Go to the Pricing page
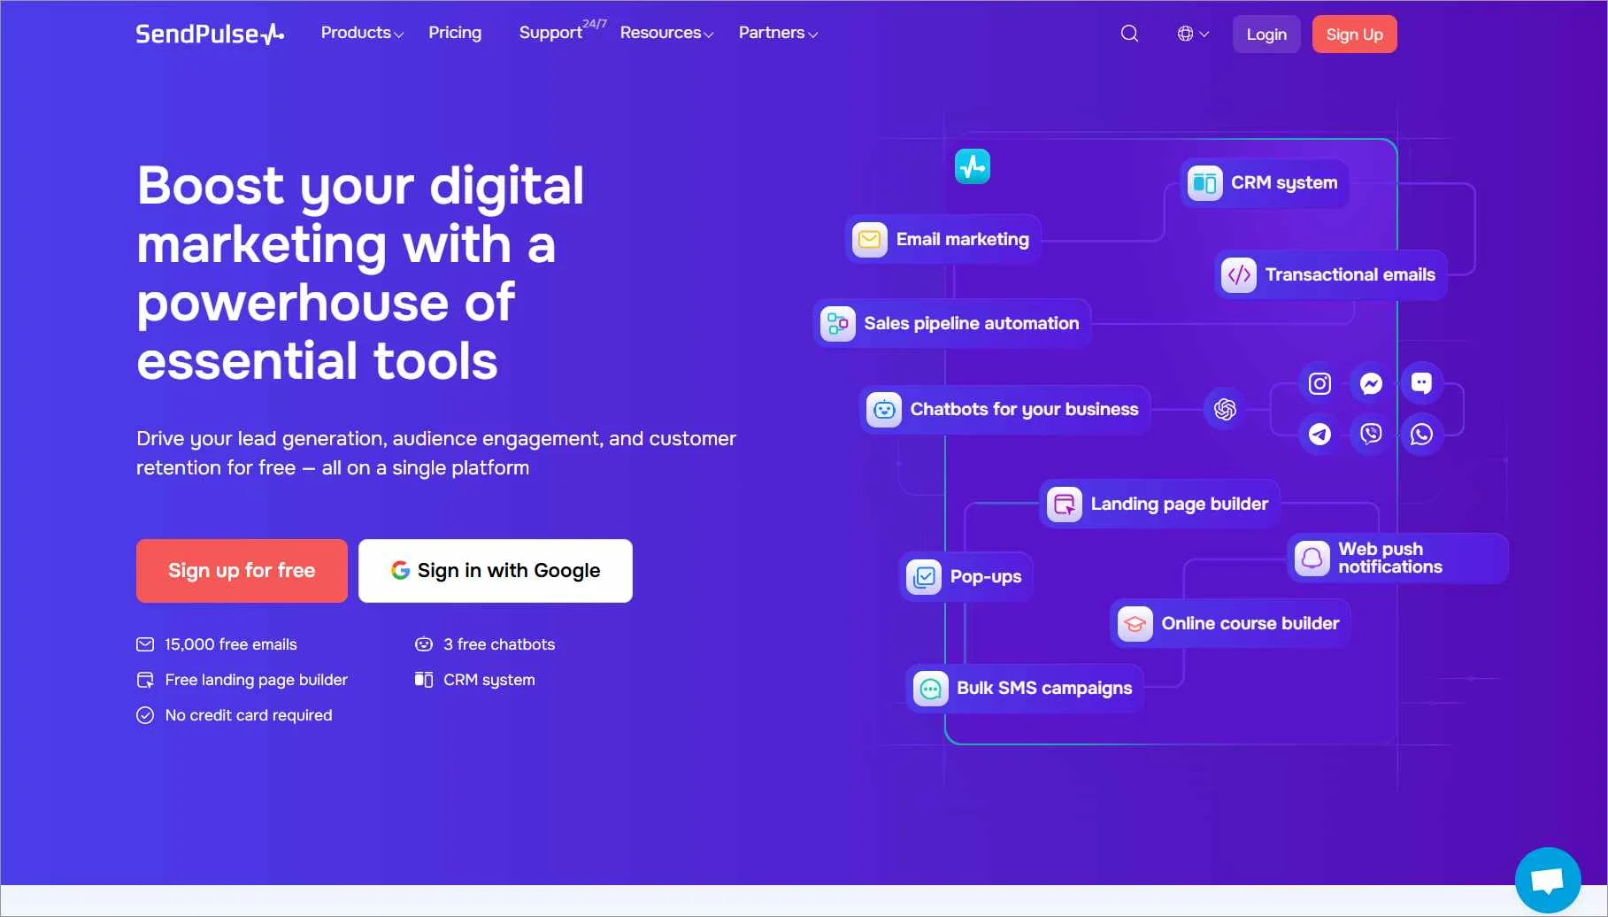Image resolution: width=1608 pixels, height=917 pixels. tap(455, 33)
